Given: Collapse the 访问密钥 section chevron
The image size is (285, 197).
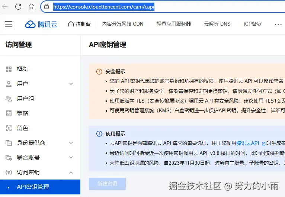Looking at the screenshot, I should tap(71, 172).
